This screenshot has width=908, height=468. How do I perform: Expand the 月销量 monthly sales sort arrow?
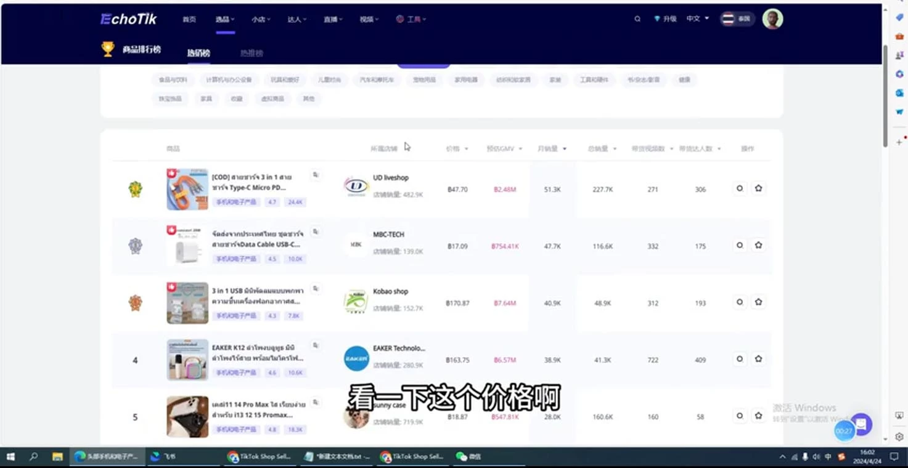[565, 148]
